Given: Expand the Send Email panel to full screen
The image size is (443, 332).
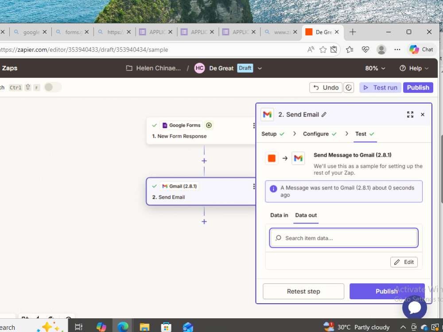Looking at the screenshot, I should [x=410, y=114].
